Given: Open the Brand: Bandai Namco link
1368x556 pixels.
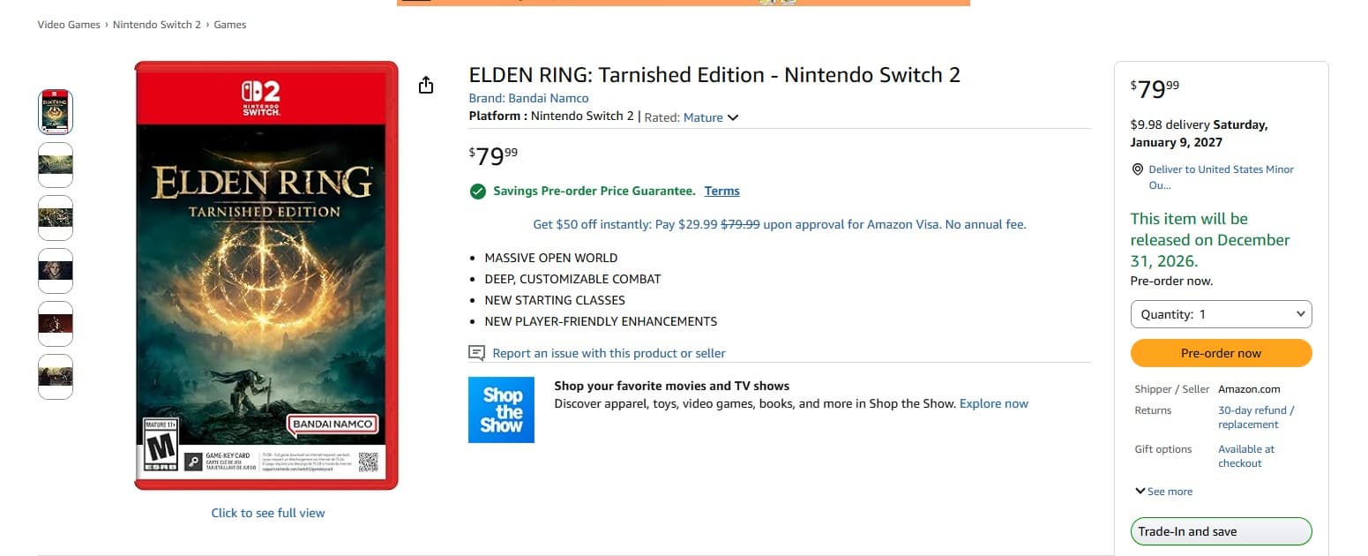Looking at the screenshot, I should tap(528, 98).
